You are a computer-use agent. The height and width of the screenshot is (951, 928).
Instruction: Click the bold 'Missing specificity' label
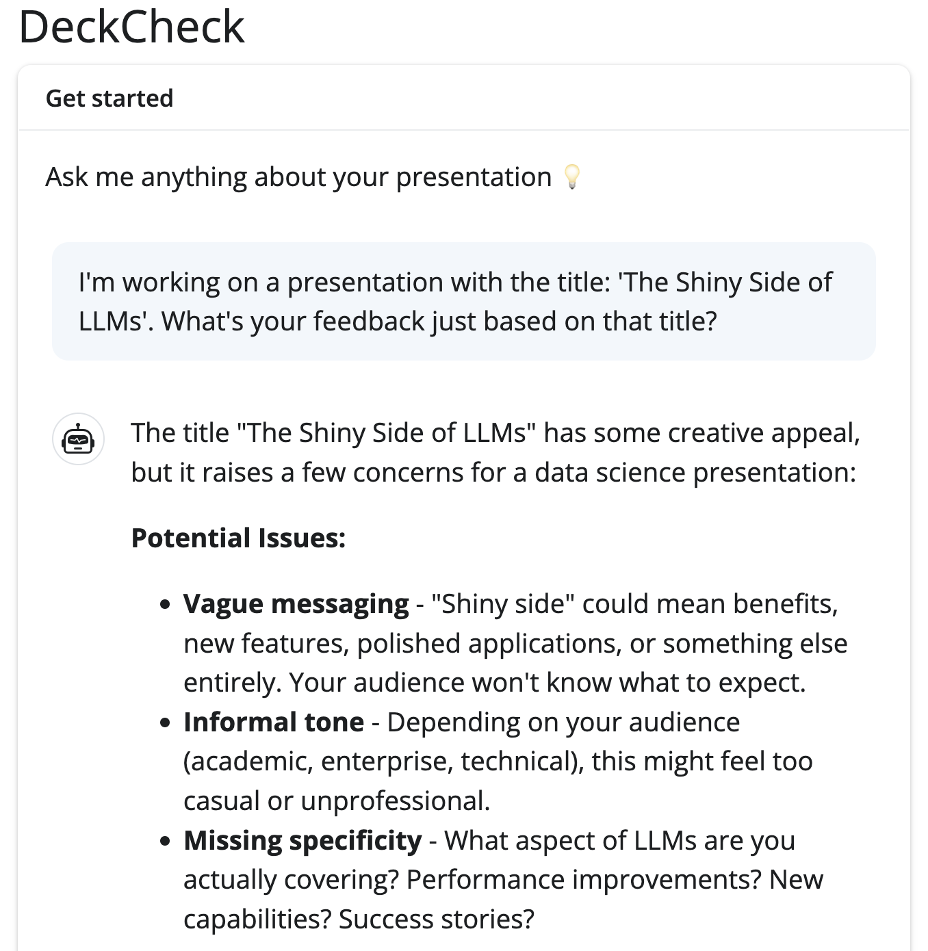pos(302,840)
